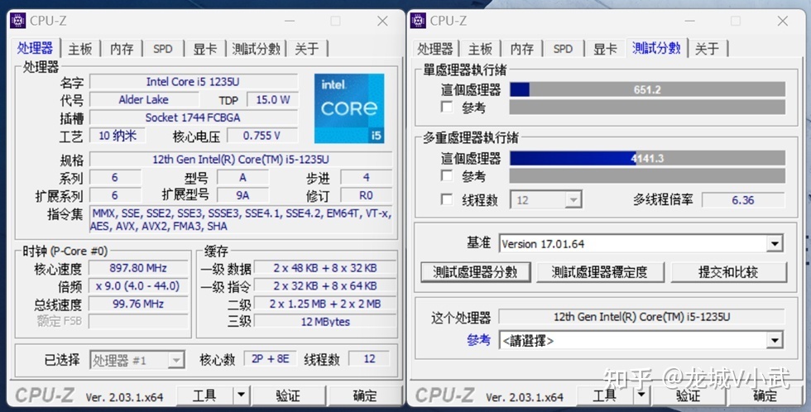
Task: Minimize the right CPU-Z window
Action: pyautogui.click(x=690, y=21)
